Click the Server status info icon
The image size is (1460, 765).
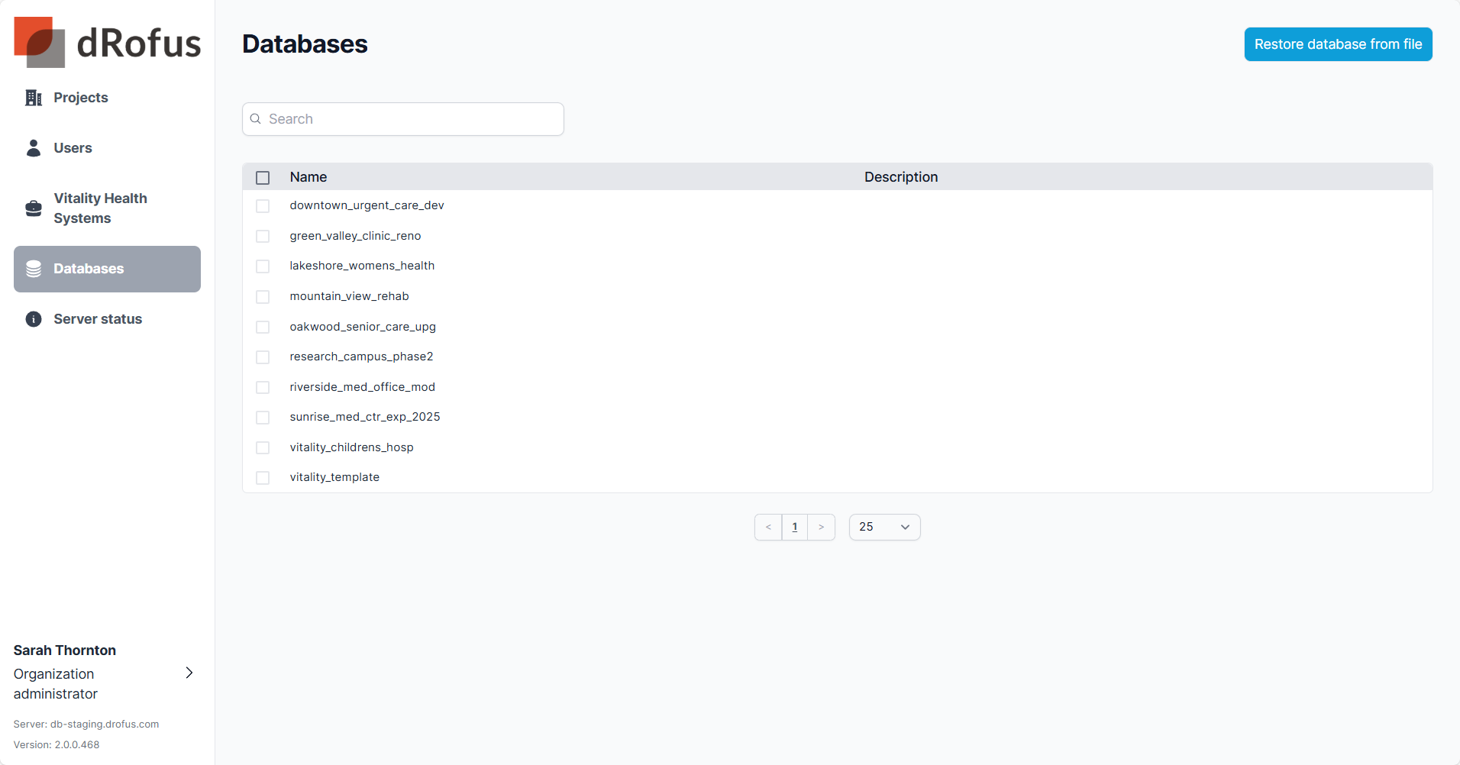click(34, 319)
